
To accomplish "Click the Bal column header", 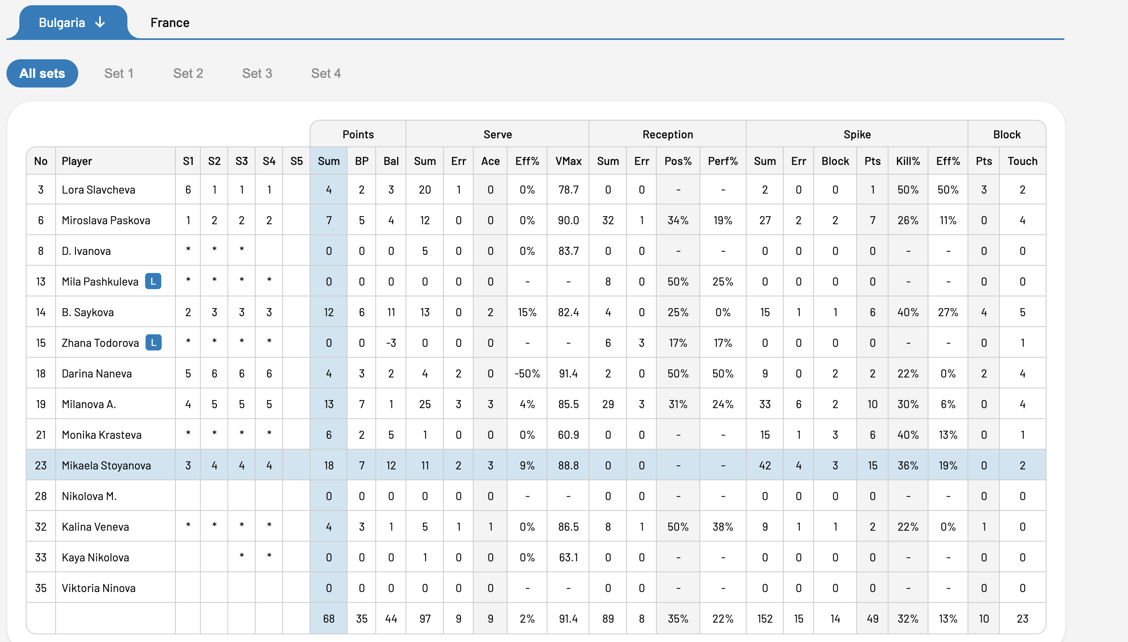I will [x=391, y=161].
